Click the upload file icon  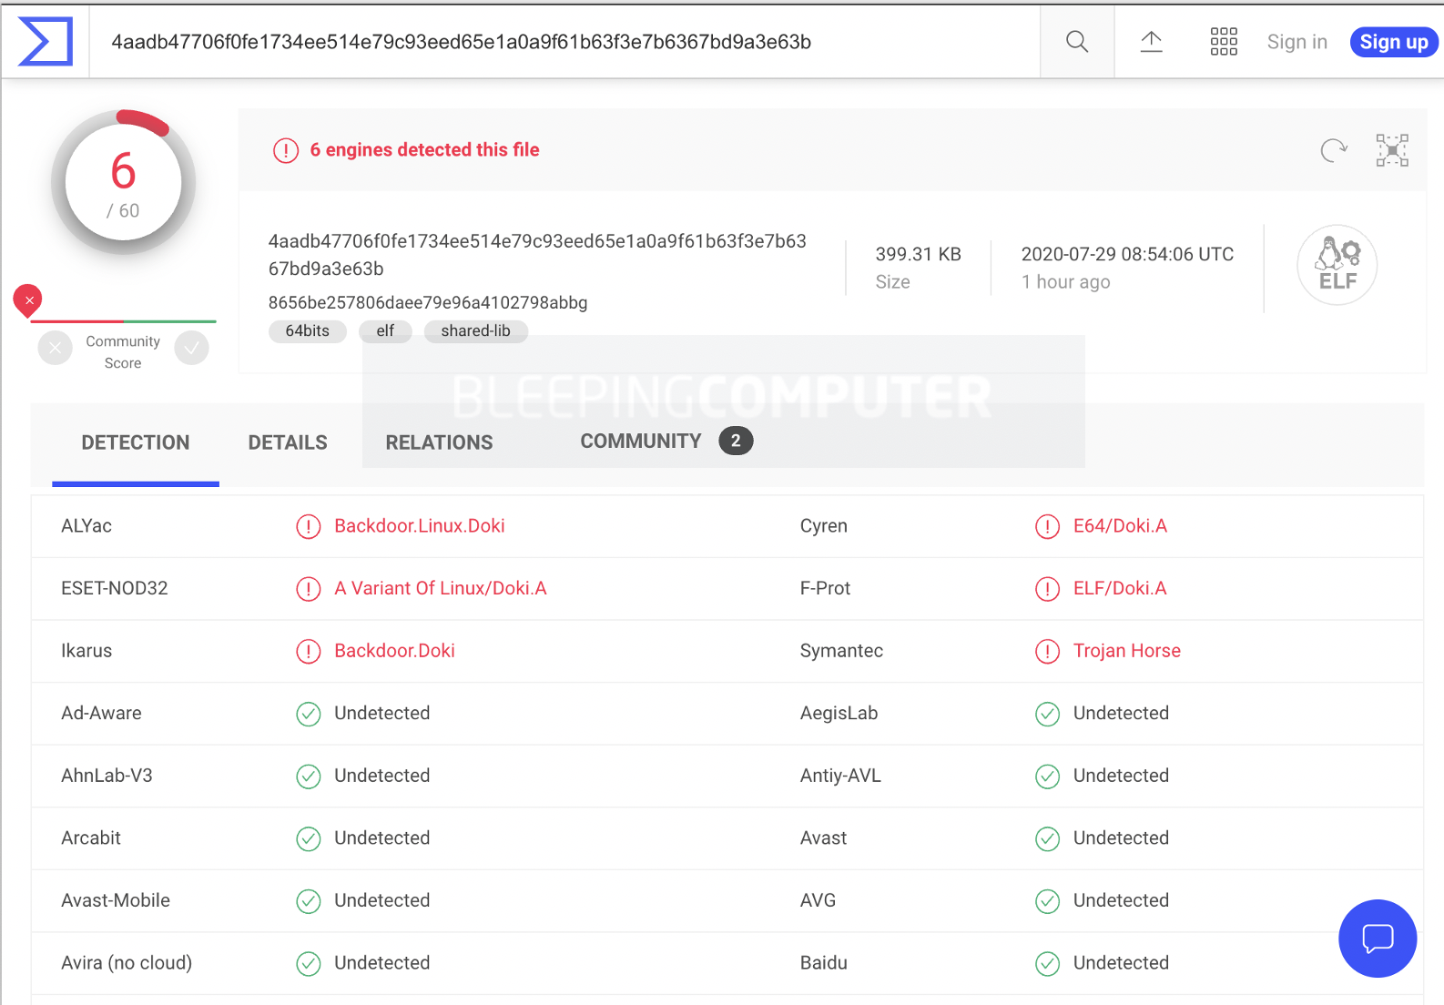tap(1151, 42)
